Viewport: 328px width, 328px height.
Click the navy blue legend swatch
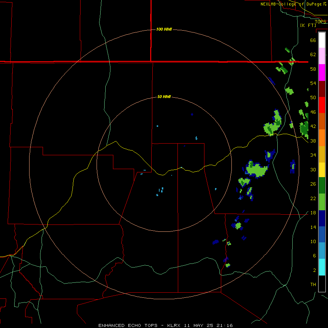322,218
